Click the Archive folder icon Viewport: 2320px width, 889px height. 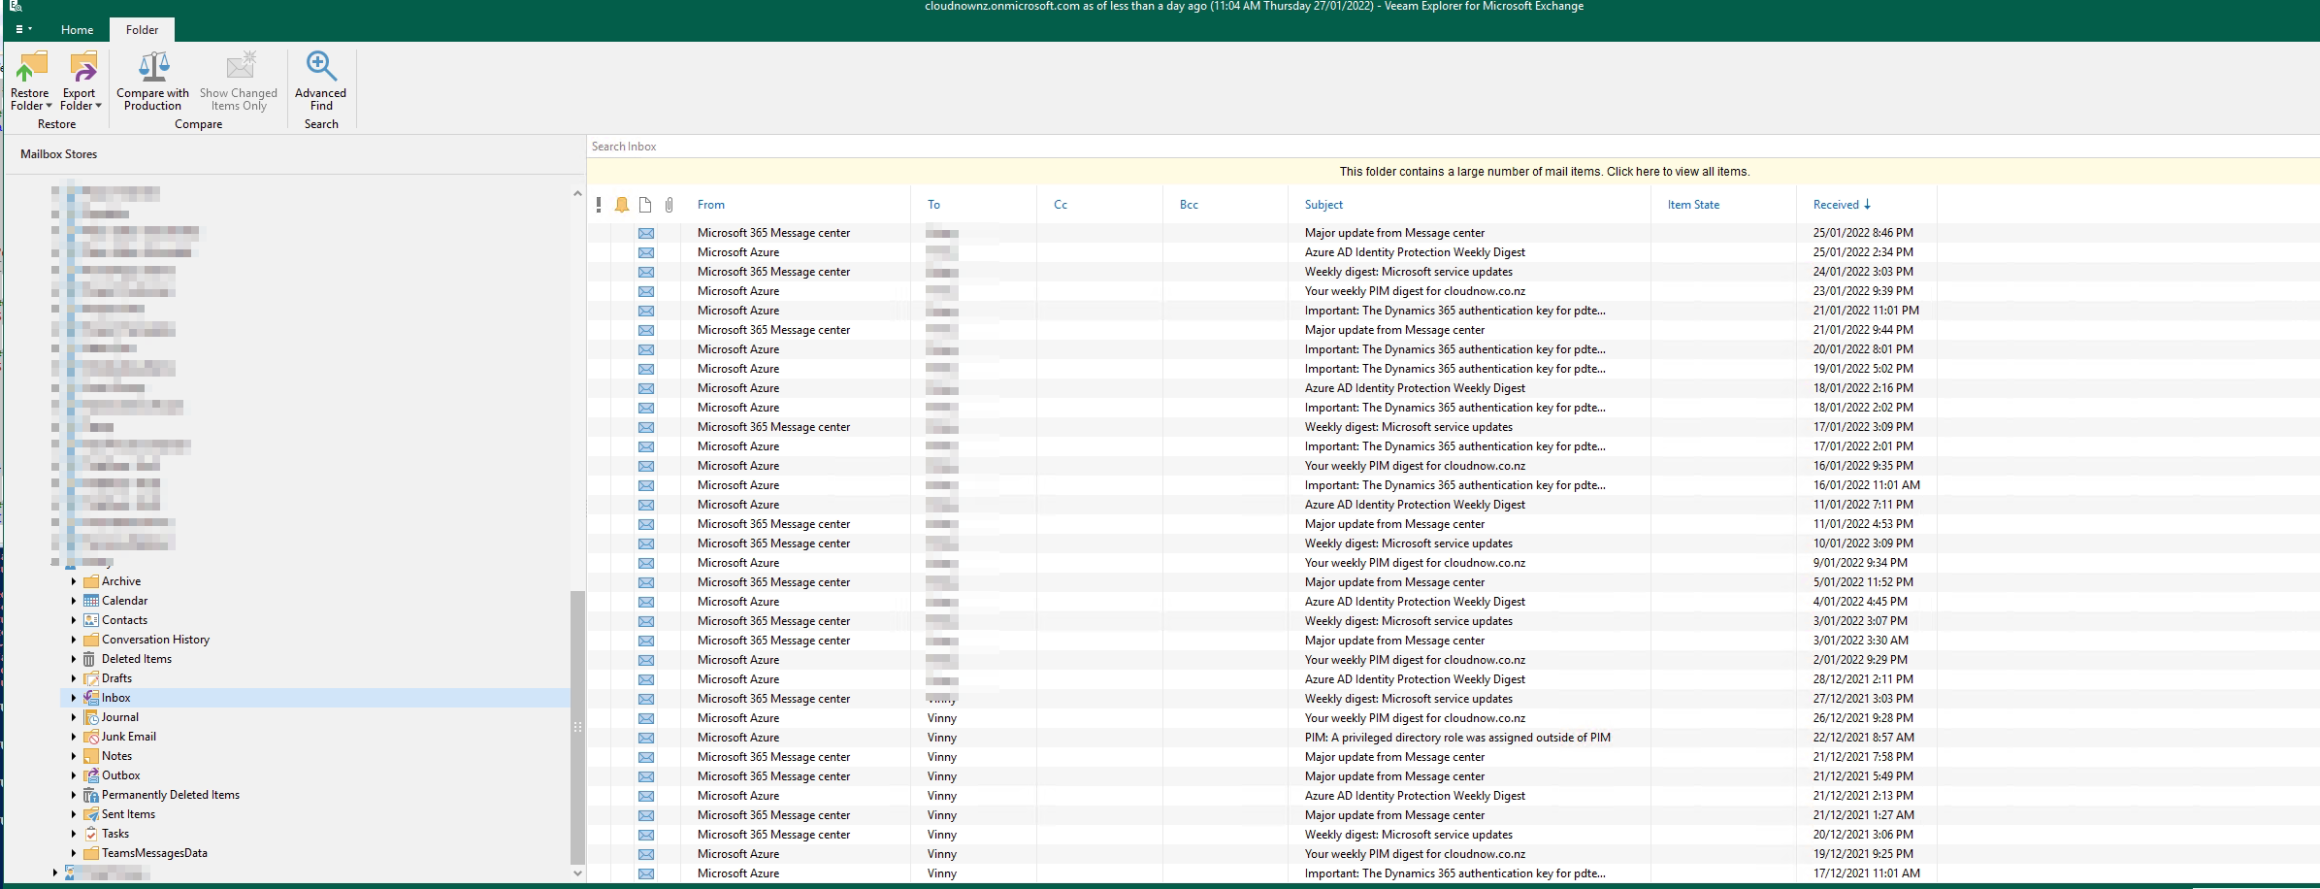pos(91,581)
